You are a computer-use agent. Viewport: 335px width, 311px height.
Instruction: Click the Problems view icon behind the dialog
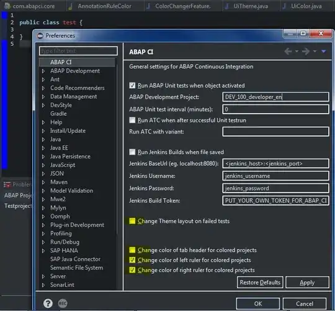pyautogui.click(x=7, y=184)
